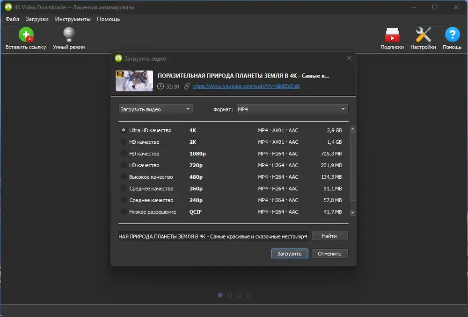The height and width of the screenshot is (317, 468).
Task: Expand the Загрузить видео dropdown
Action: pos(155,109)
